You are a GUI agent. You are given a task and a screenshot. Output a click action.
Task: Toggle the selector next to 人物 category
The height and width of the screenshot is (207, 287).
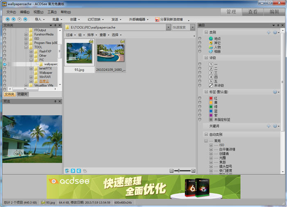(200, 47)
